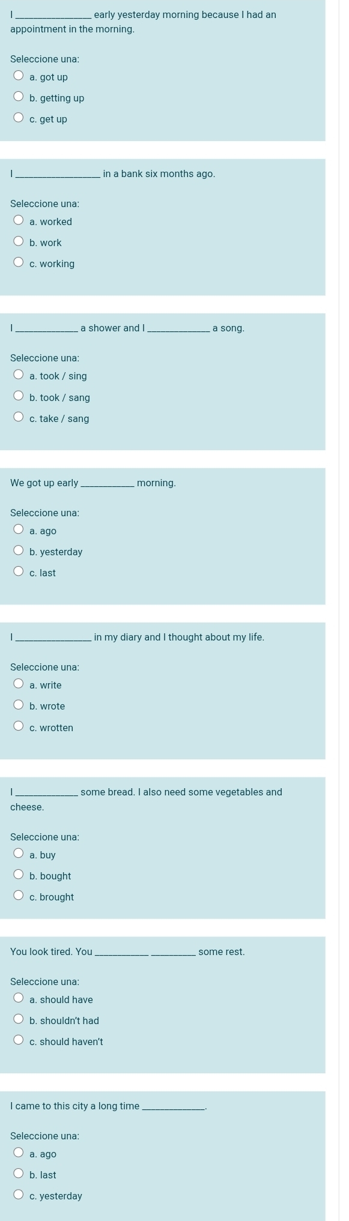Choose "b. last" in the final question
Screen dimensions: 349x1221
click(19, 1175)
